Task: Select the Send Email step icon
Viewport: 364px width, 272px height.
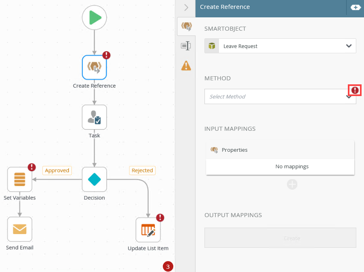Action: coord(20,229)
